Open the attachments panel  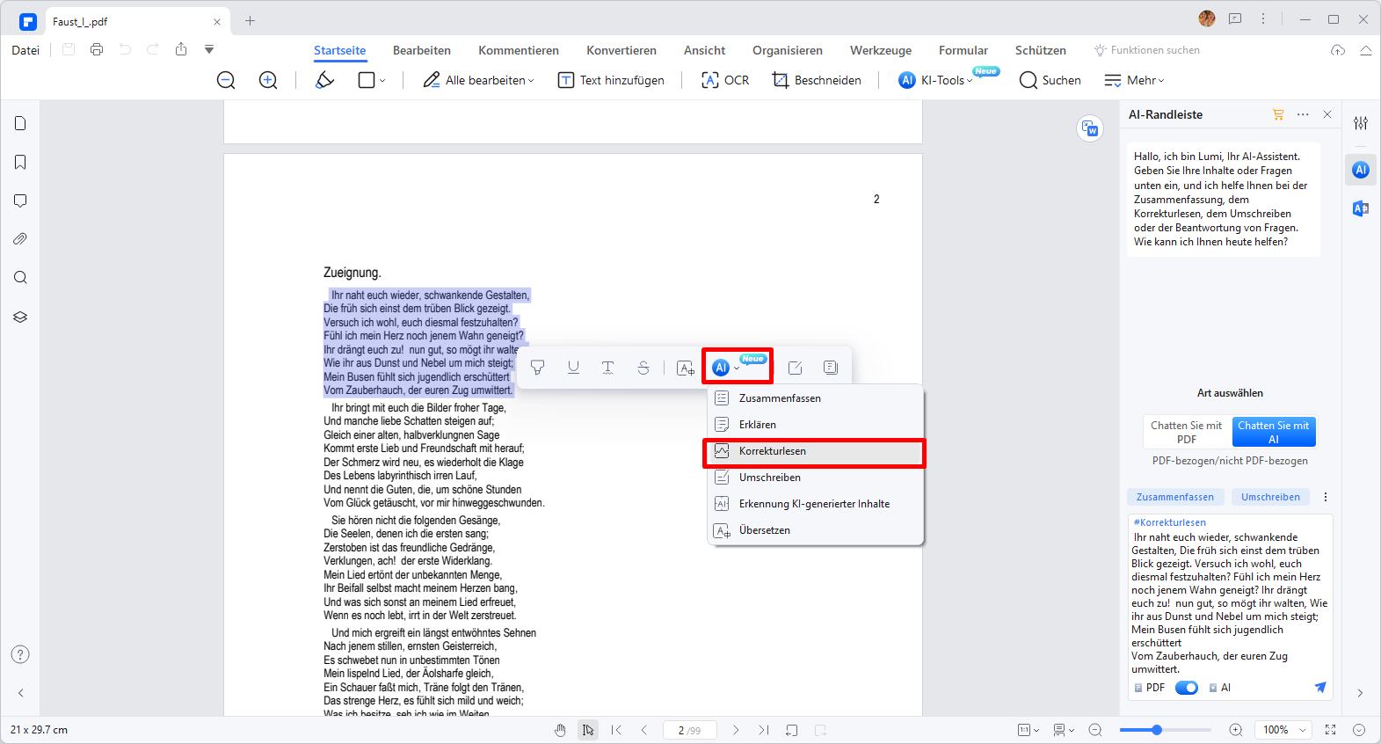pyautogui.click(x=20, y=239)
